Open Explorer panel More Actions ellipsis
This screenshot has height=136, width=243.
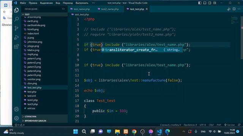(63, 9)
